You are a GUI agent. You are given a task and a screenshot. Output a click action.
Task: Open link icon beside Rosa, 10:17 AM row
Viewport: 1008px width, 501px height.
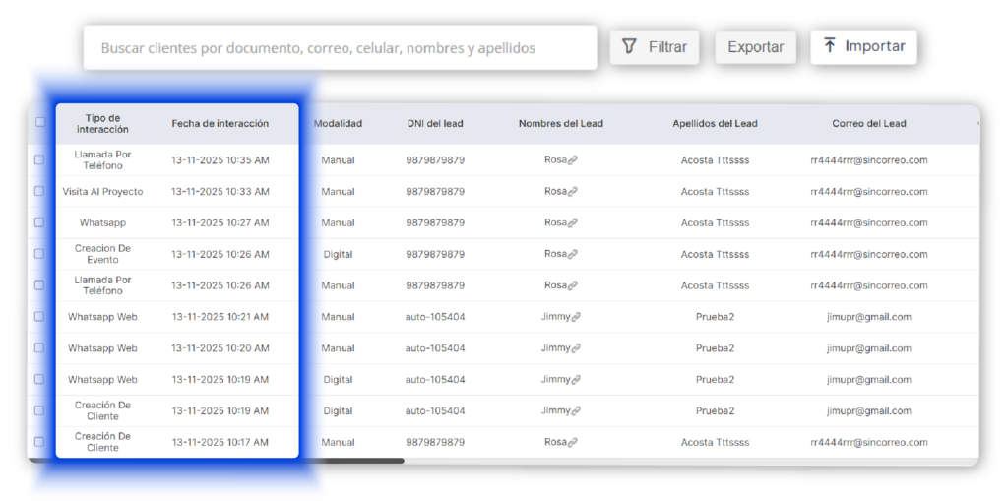pyautogui.click(x=573, y=443)
